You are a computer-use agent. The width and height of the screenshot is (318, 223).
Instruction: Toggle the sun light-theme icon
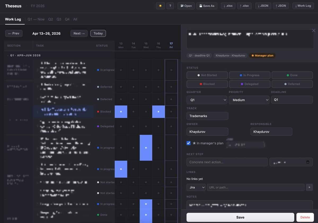160,6
